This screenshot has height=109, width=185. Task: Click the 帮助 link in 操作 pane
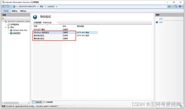coord(161,22)
